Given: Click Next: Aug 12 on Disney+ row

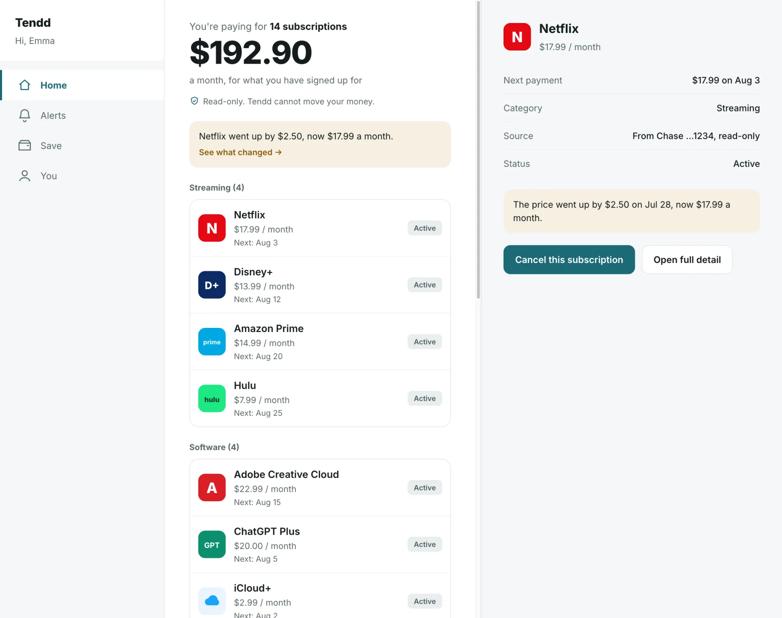Looking at the screenshot, I should [257, 300].
